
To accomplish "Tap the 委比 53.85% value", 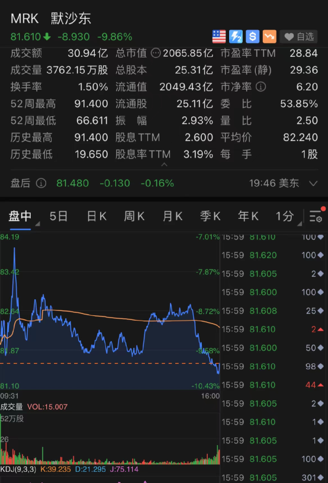I will click(299, 104).
